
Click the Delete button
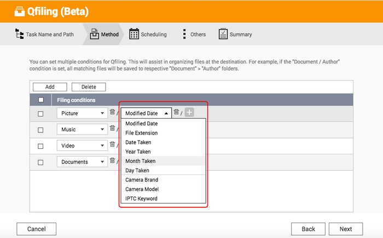[x=89, y=87]
